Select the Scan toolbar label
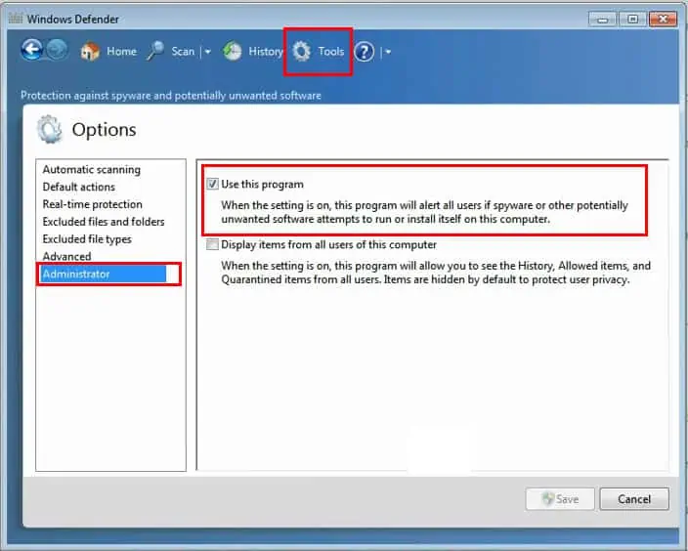Image resolution: width=688 pixels, height=551 pixels. pyautogui.click(x=183, y=52)
